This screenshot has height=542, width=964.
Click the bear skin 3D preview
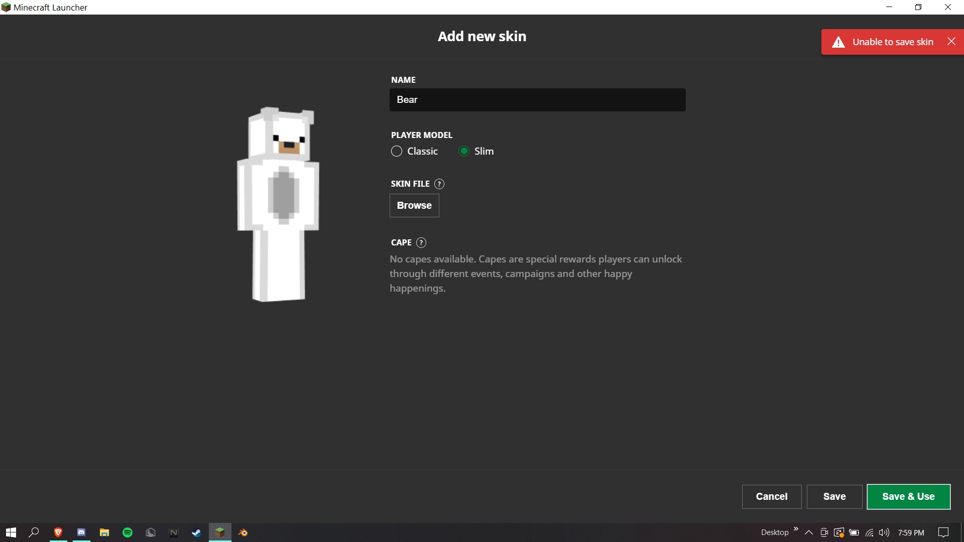coord(278,204)
